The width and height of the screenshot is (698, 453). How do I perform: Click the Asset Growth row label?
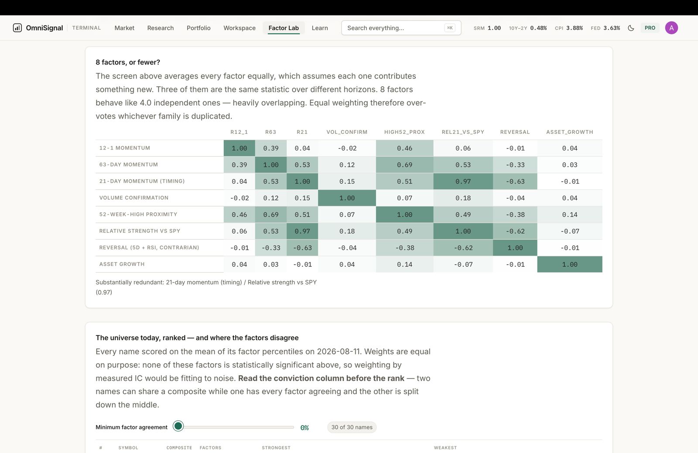pos(122,264)
